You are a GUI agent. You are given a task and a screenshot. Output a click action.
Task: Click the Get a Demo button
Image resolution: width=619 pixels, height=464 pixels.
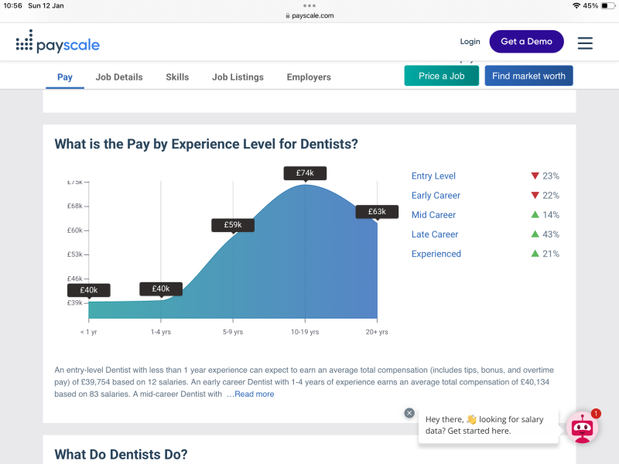[526, 41]
